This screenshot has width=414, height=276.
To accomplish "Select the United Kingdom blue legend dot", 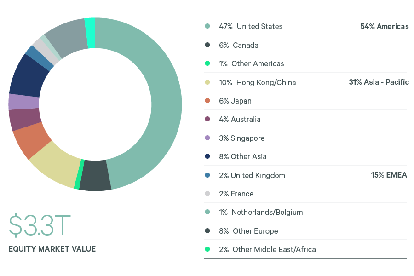I will point(207,175).
